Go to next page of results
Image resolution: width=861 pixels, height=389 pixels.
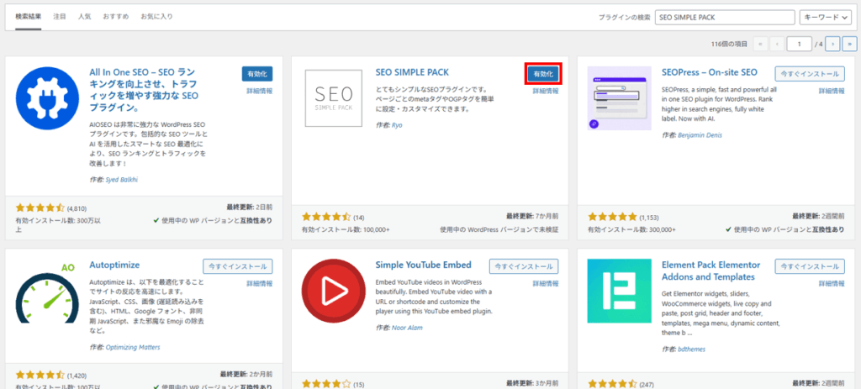click(x=833, y=44)
